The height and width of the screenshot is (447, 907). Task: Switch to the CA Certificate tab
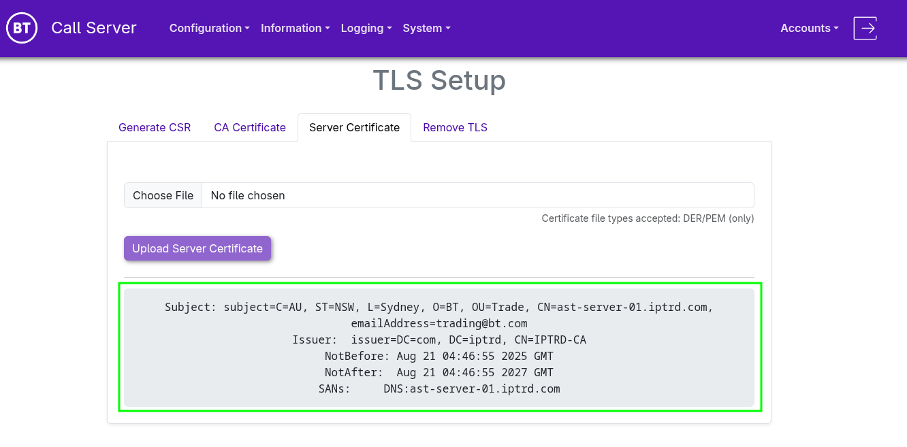pos(250,127)
